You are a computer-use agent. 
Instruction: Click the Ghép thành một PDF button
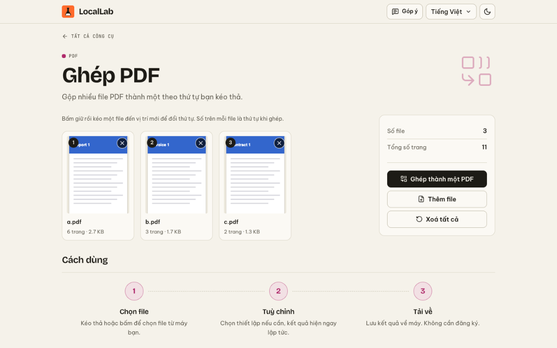[437, 179]
